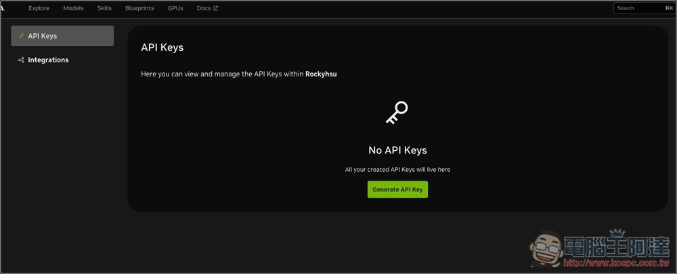Open Docs external link
Screen dimensions: 677x274
[x=207, y=8]
